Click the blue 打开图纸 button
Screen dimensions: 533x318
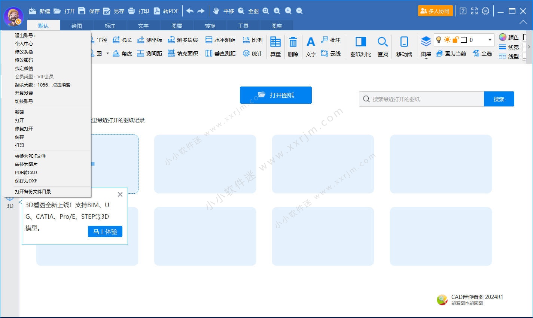(276, 95)
